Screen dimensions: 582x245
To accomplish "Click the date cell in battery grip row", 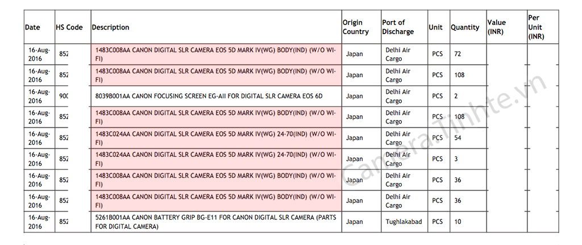I will pos(39,222).
